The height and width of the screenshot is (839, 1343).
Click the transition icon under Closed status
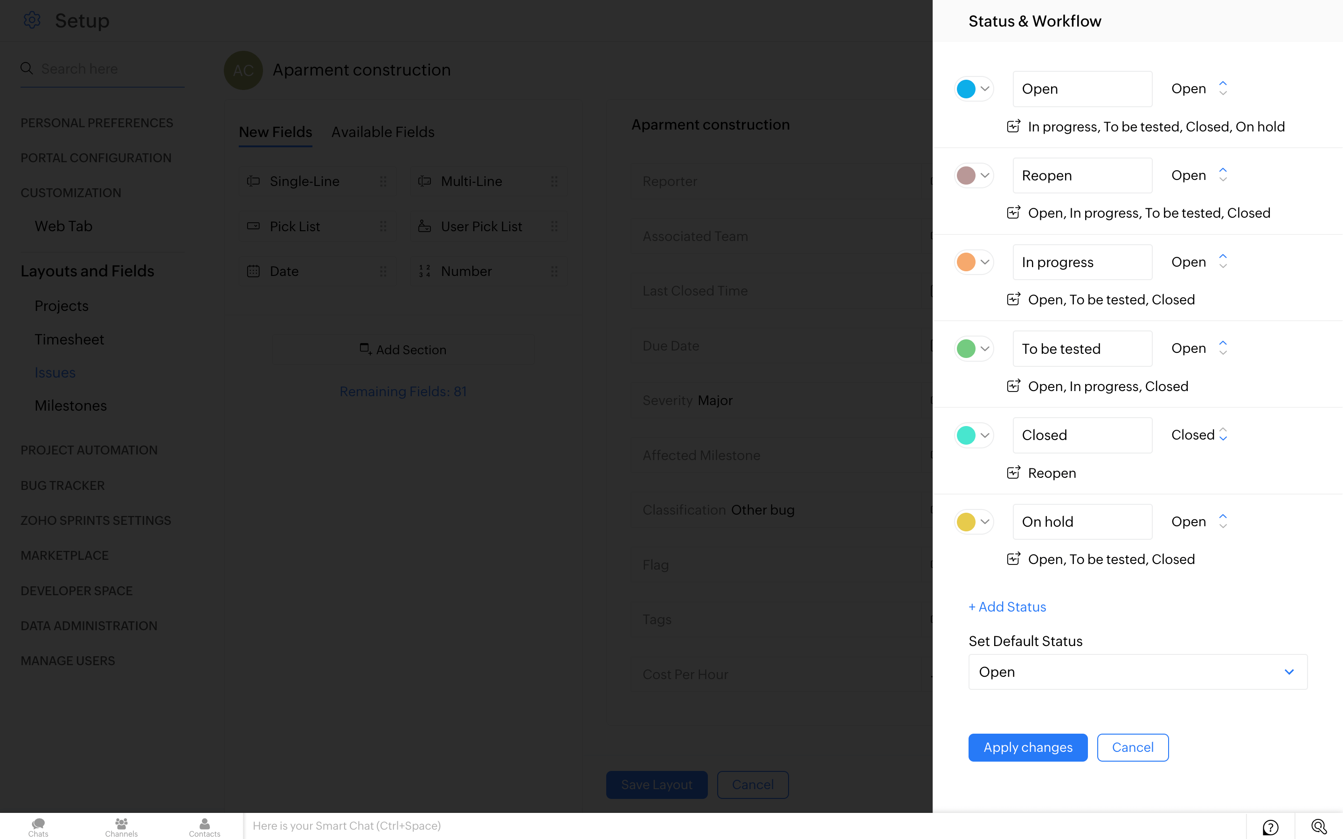click(x=1013, y=473)
